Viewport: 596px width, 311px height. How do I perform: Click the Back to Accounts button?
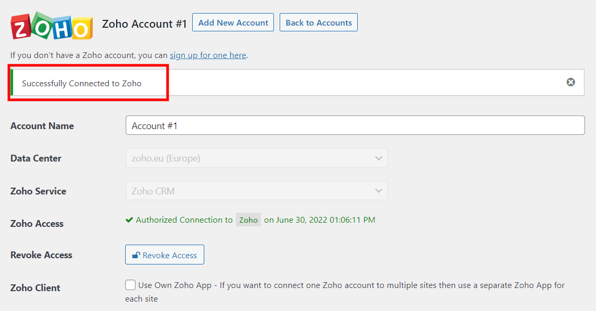pyautogui.click(x=318, y=22)
